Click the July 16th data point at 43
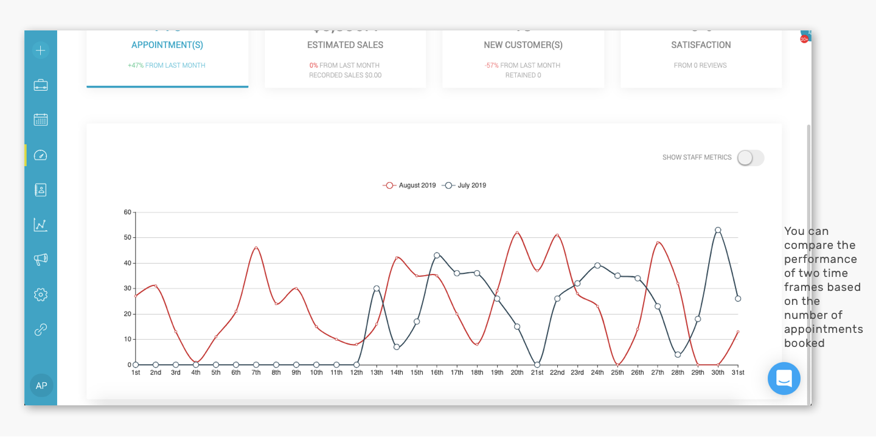Viewport: 876px width, 437px height. 437,256
